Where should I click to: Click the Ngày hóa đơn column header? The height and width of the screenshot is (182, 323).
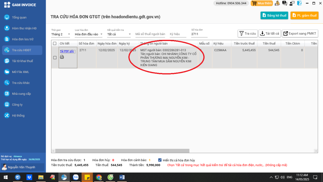pyautogui.click(x=107, y=44)
